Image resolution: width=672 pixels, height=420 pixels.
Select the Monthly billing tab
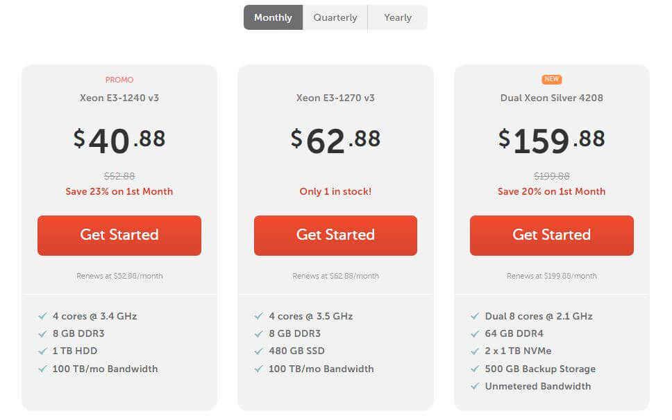click(x=273, y=17)
